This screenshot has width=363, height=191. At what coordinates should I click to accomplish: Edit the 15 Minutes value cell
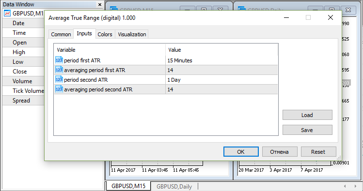click(221, 60)
